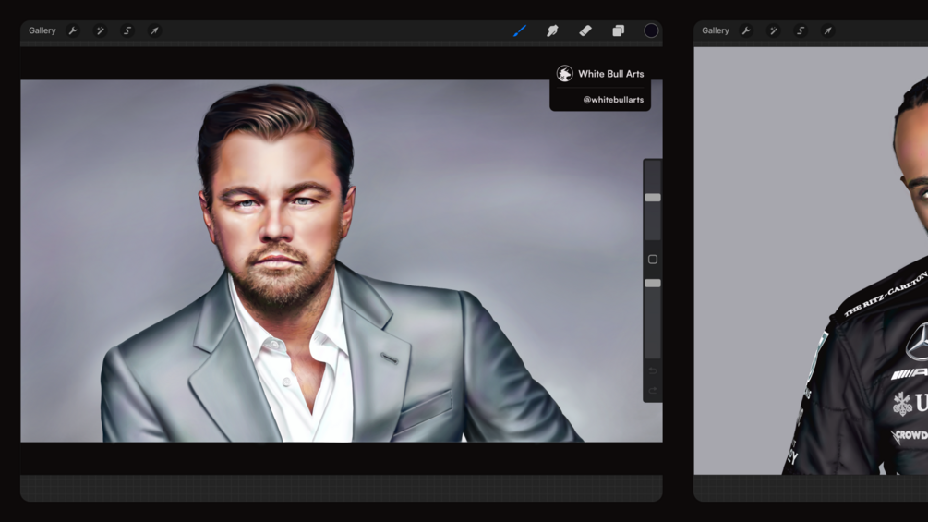The width and height of the screenshot is (928, 522).
Task: Click the White Bull Arts logo avatar
Action: (x=564, y=73)
